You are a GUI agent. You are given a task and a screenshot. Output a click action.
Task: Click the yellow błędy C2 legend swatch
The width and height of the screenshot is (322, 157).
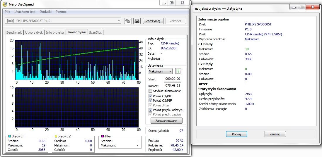56,136
